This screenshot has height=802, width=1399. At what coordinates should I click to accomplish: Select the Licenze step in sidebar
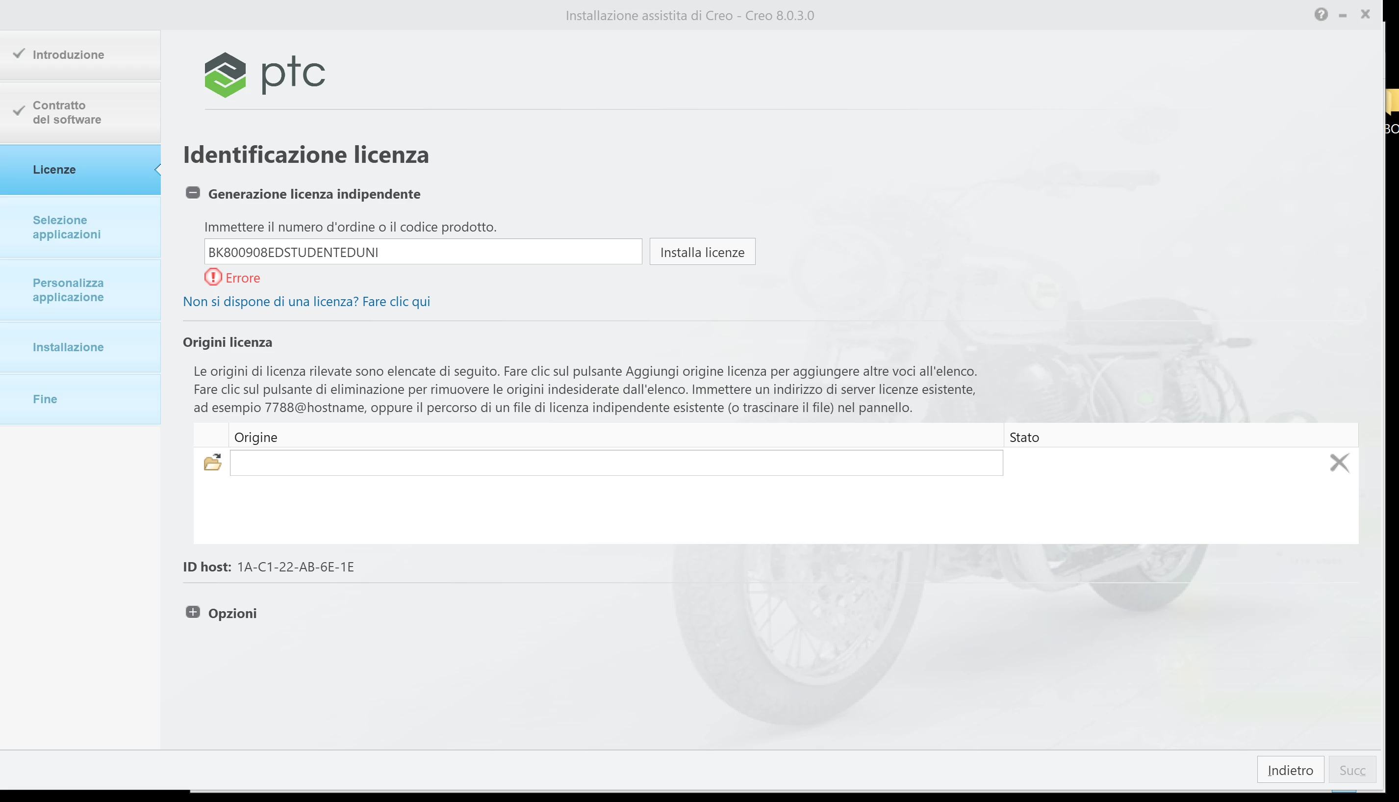tap(54, 170)
